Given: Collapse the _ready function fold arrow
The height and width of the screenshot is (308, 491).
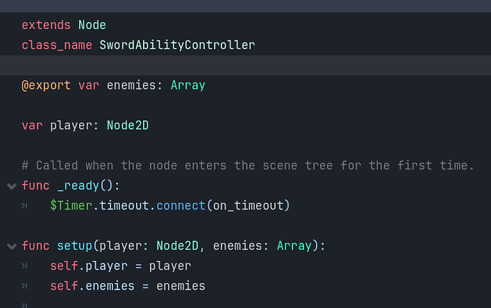Looking at the screenshot, I should (11, 186).
